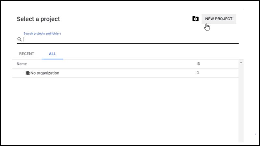Sort by the Name column header
The width and height of the screenshot is (260, 146).
tap(22, 64)
